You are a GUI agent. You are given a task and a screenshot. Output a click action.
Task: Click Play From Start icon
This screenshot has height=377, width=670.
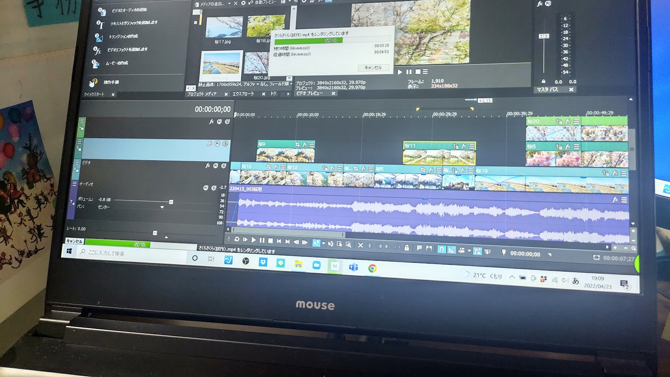(x=245, y=239)
